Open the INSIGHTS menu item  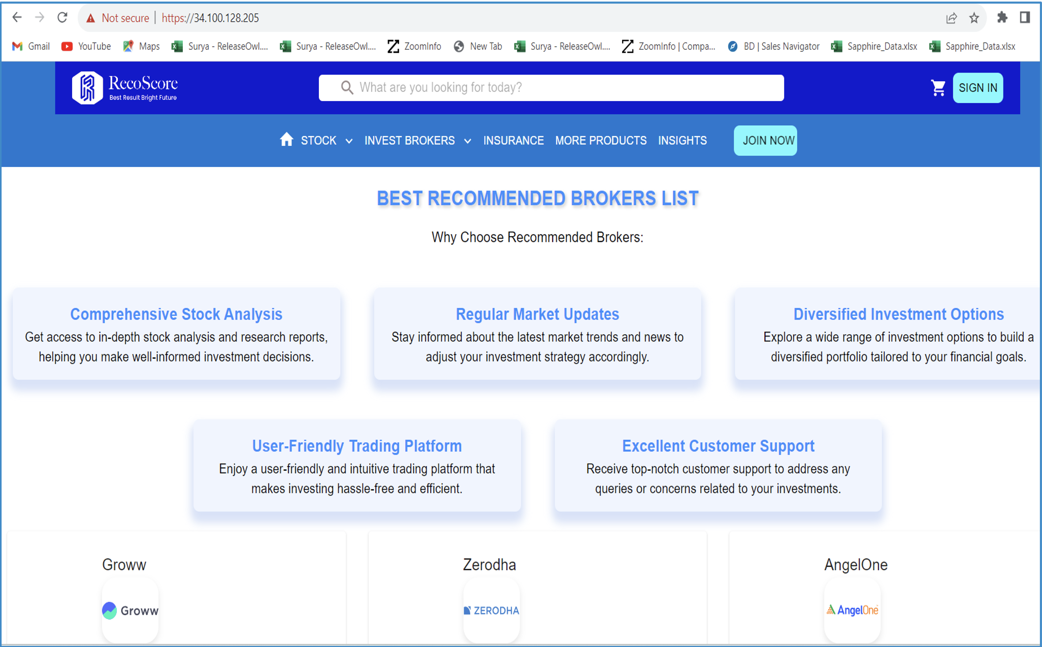(x=682, y=141)
